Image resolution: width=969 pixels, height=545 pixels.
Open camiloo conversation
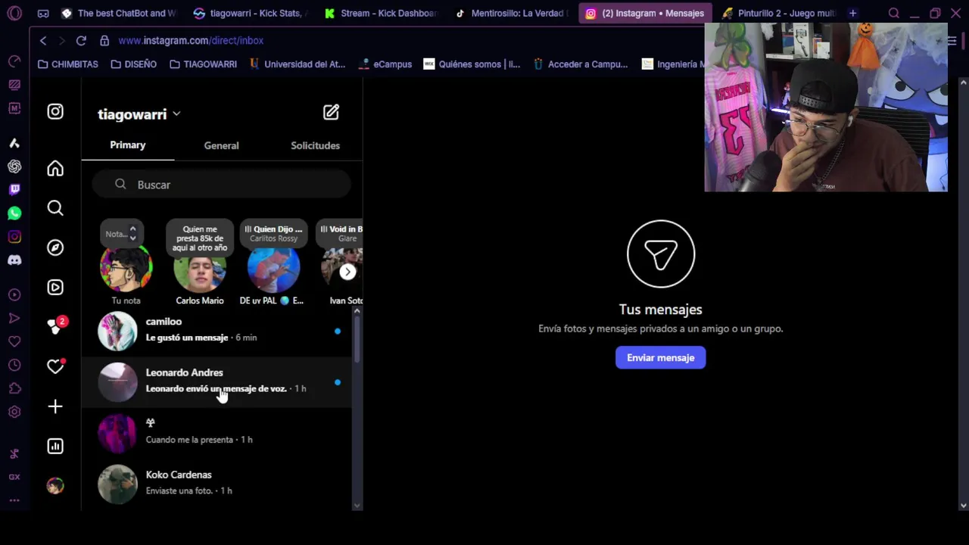click(x=217, y=331)
